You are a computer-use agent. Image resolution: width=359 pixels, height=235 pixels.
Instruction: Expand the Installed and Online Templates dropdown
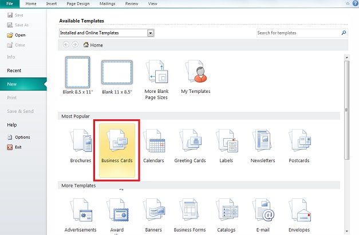(151, 33)
